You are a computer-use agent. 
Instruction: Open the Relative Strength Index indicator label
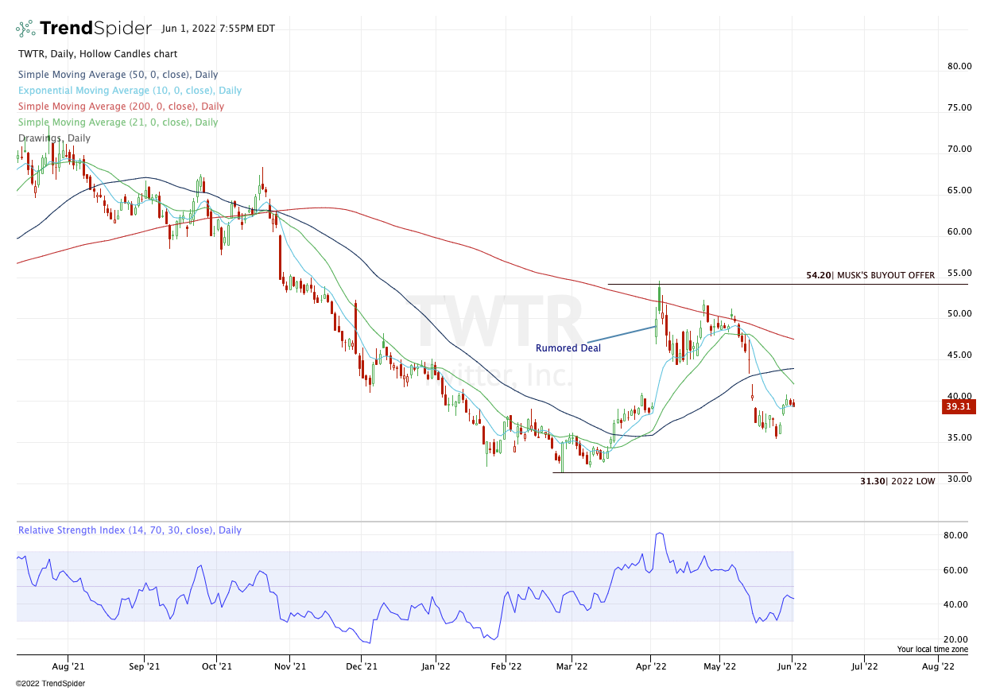130,530
